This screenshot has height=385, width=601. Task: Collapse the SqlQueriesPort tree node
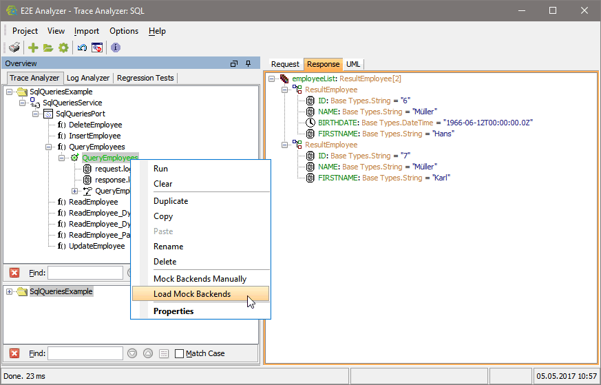pos(36,114)
